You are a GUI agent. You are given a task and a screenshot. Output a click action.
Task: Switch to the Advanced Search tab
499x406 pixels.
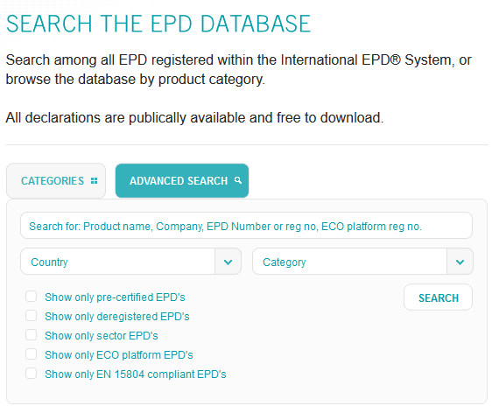click(x=182, y=181)
